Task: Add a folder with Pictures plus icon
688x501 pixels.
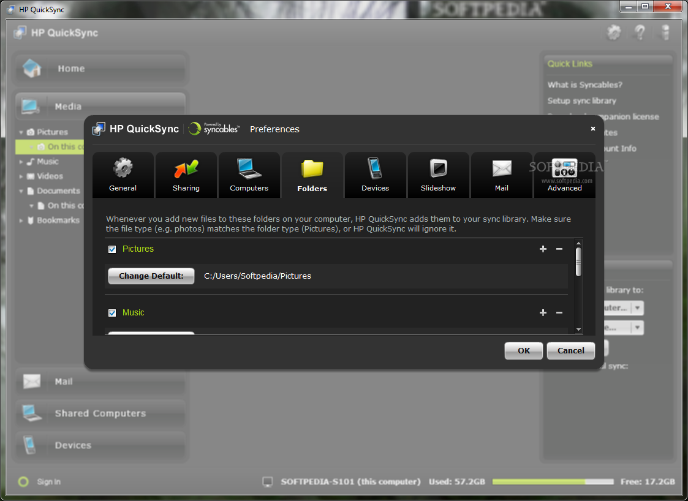Action: click(x=543, y=249)
